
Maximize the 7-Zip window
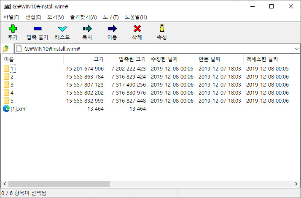tap(271, 6)
